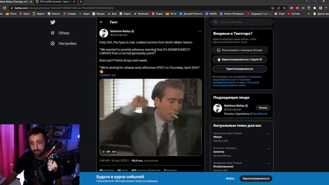329x185 pixels.
Task: Click the tweet's view count text
Action: pos(145,161)
